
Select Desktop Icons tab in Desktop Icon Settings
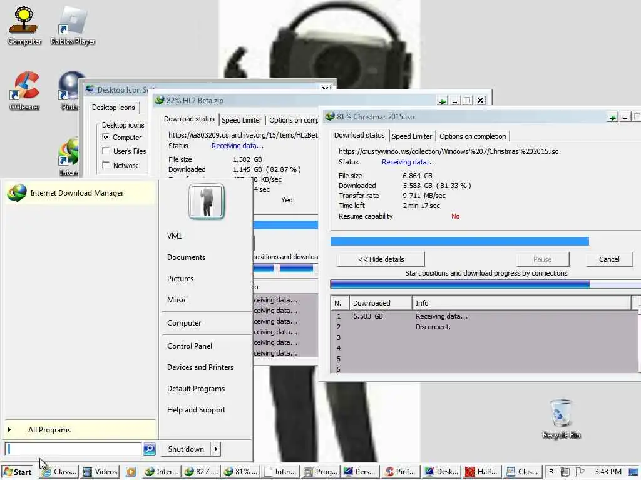113,107
